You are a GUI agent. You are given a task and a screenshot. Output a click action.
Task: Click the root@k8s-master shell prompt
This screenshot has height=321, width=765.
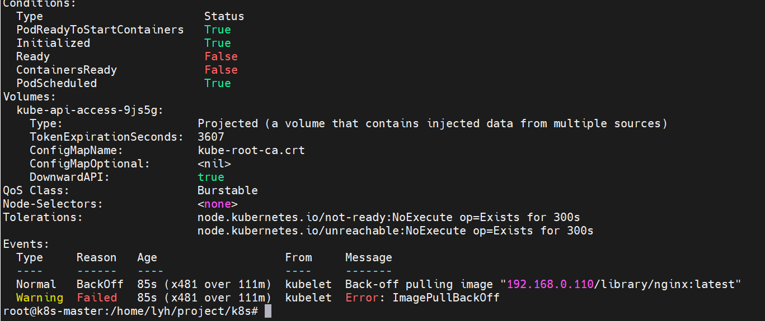click(130, 311)
